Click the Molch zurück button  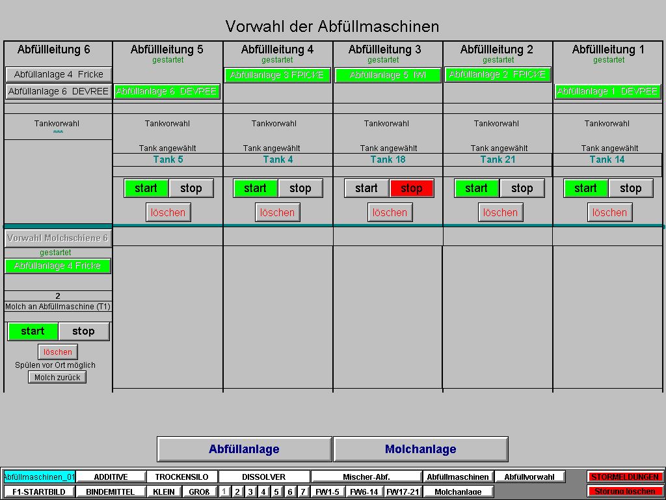(57, 378)
